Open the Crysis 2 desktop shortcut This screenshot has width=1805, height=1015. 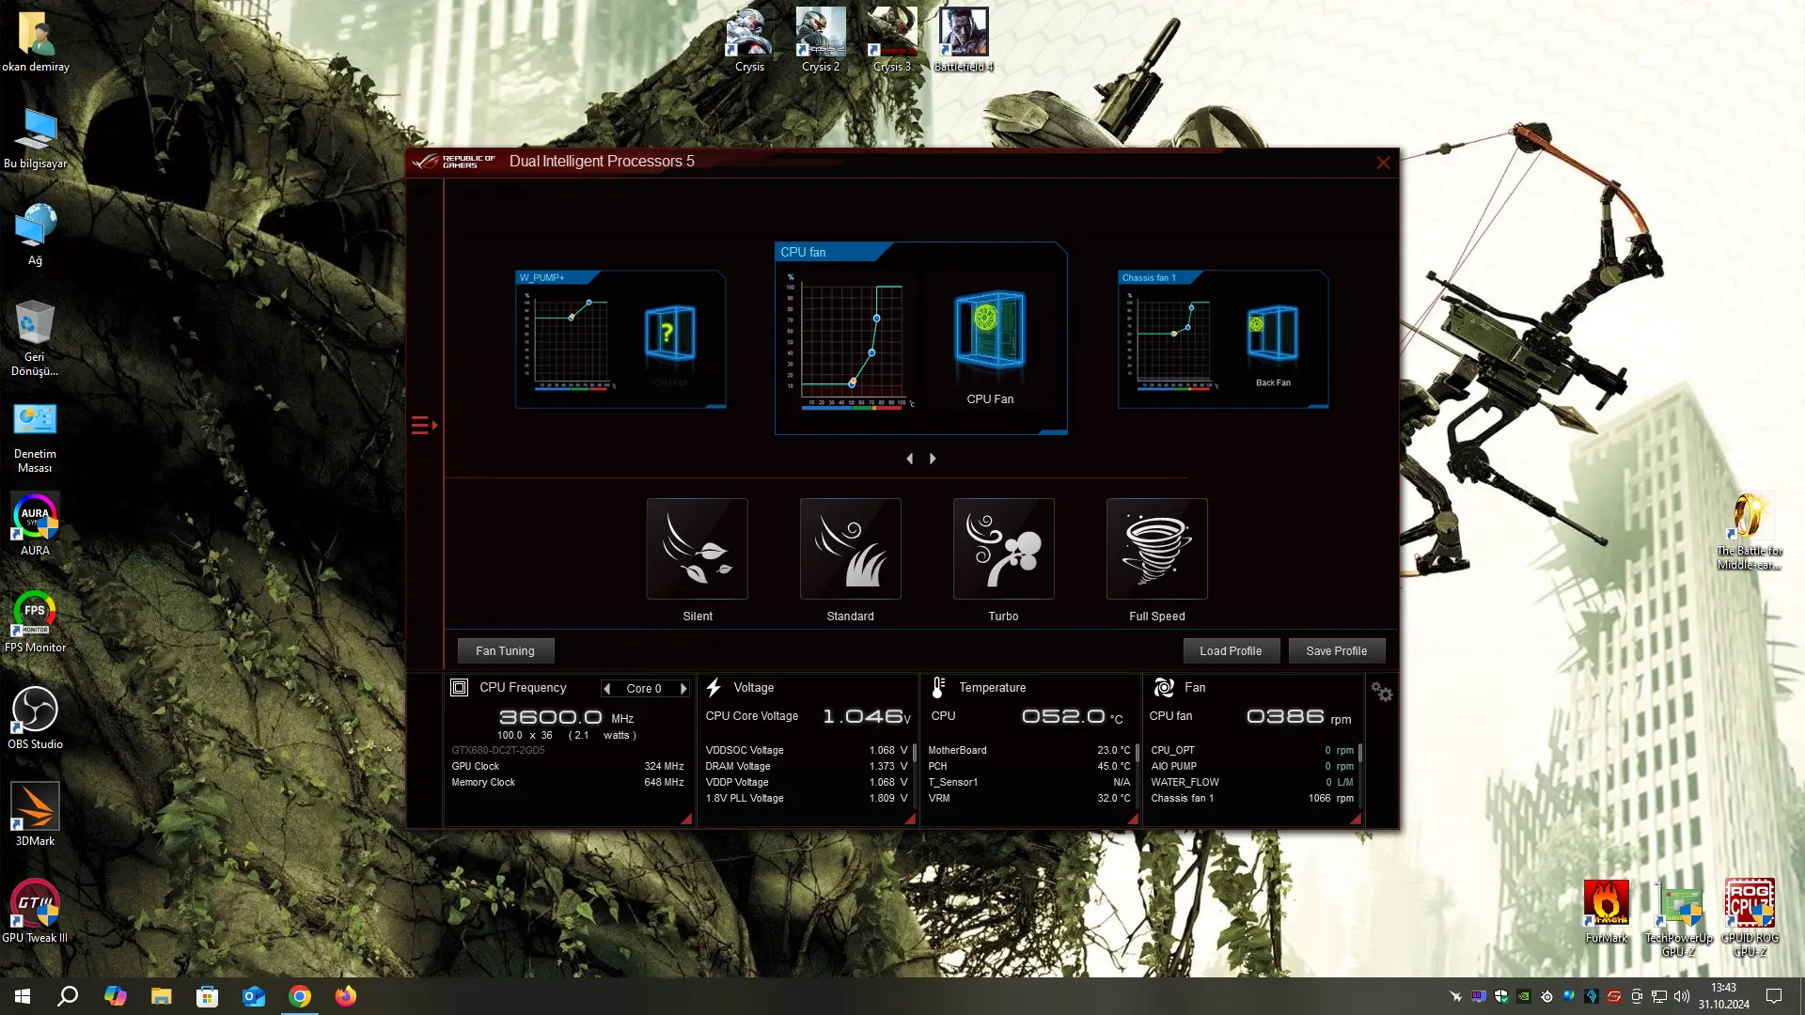[821, 39]
